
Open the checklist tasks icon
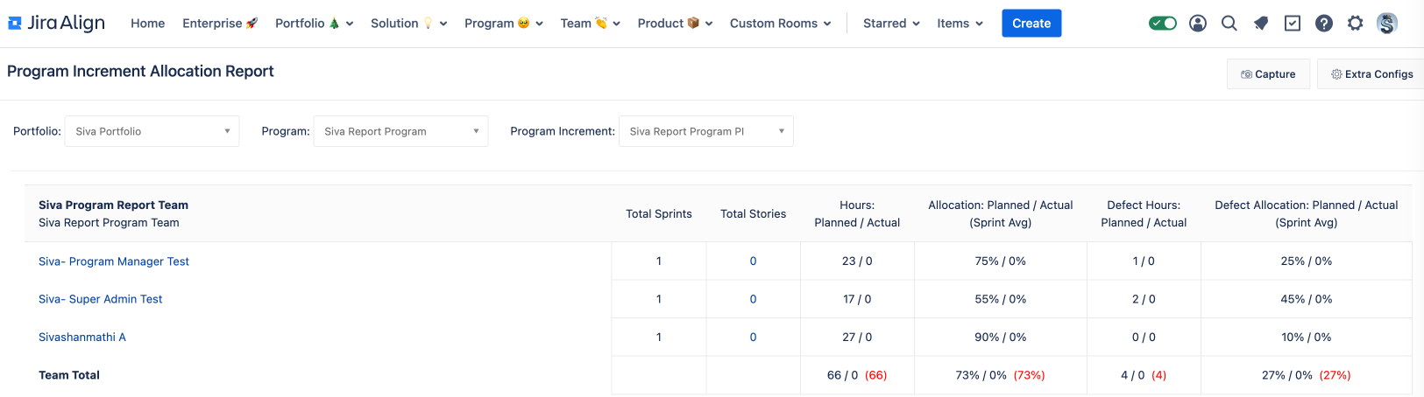click(1293, 24)
